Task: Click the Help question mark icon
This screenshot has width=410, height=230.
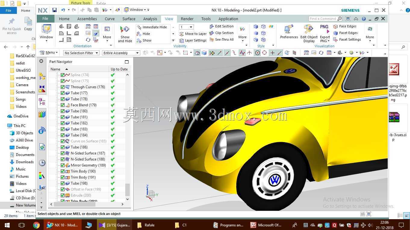Action: (363, 19)
